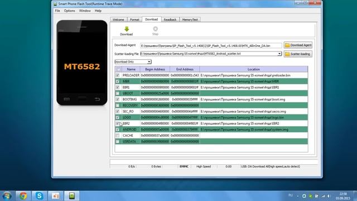Click the system.img location cell
This screenshot has height=201, width=357.
pos(254,130)
